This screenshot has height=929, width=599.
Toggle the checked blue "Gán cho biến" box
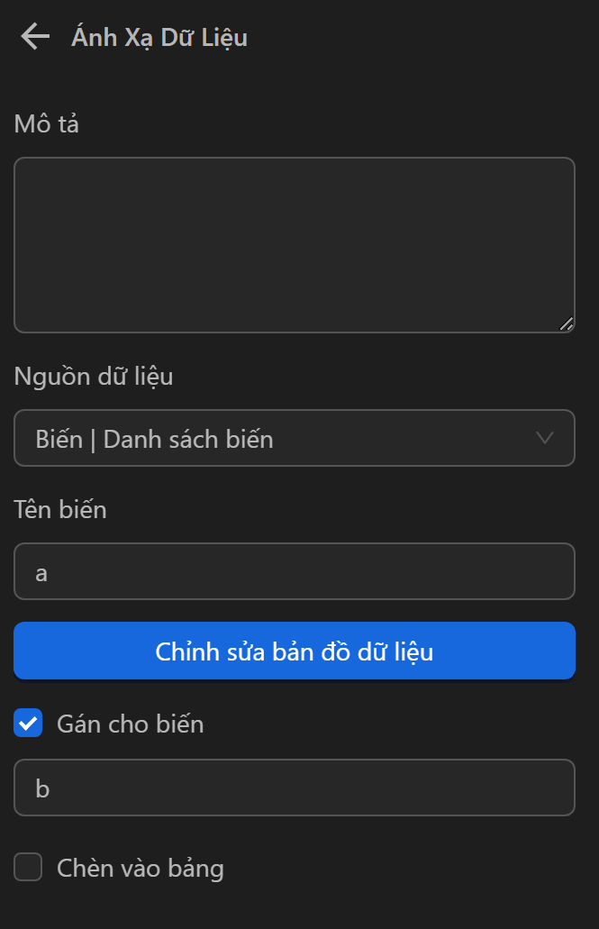point(28,723)
